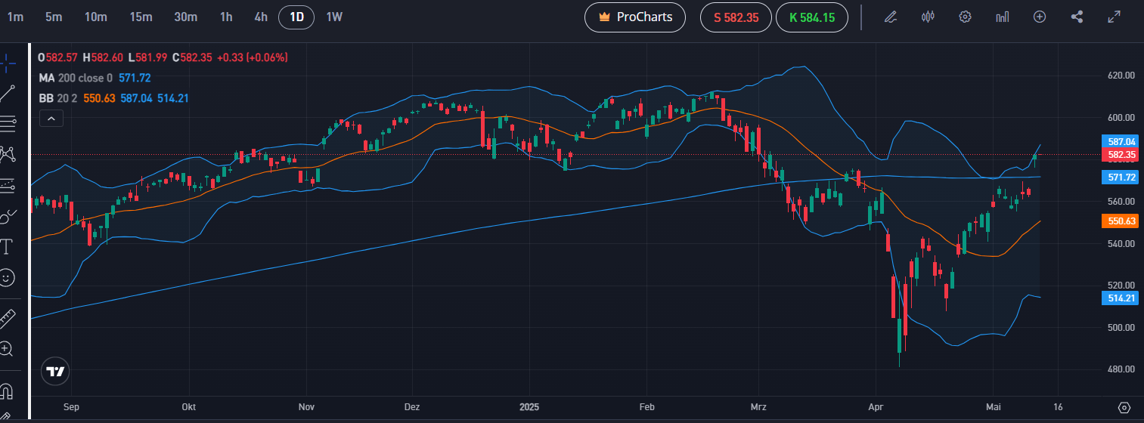Switch to the 1W timeframe
The width and height of the screenshot is (1144, 423).
(334, 17)
